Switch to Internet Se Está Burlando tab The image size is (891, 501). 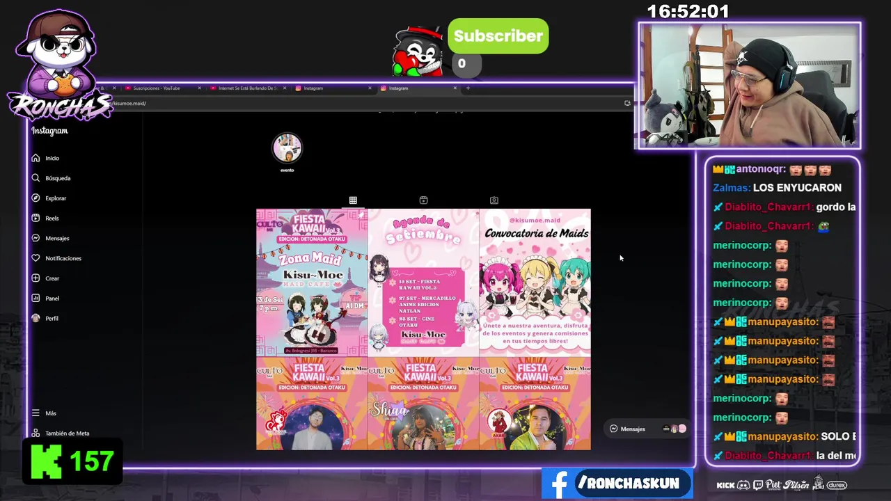(248, 88)
